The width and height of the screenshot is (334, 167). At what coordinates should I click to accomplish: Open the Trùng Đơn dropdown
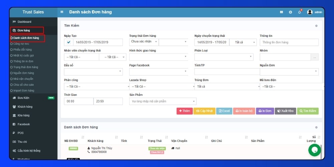(227, 87)
